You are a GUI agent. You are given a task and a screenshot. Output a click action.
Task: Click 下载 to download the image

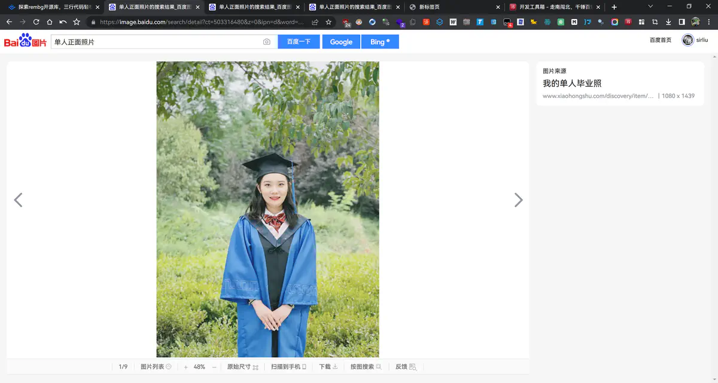point(328,367)
